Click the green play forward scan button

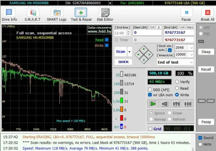153,104
